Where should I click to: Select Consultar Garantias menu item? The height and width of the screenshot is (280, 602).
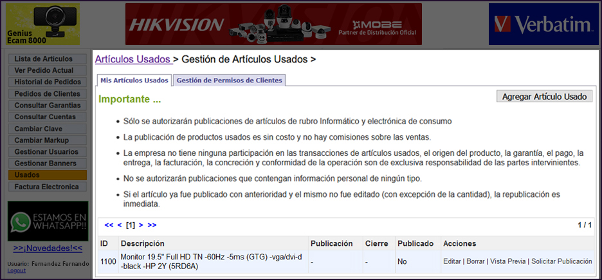tap(48, 105)
